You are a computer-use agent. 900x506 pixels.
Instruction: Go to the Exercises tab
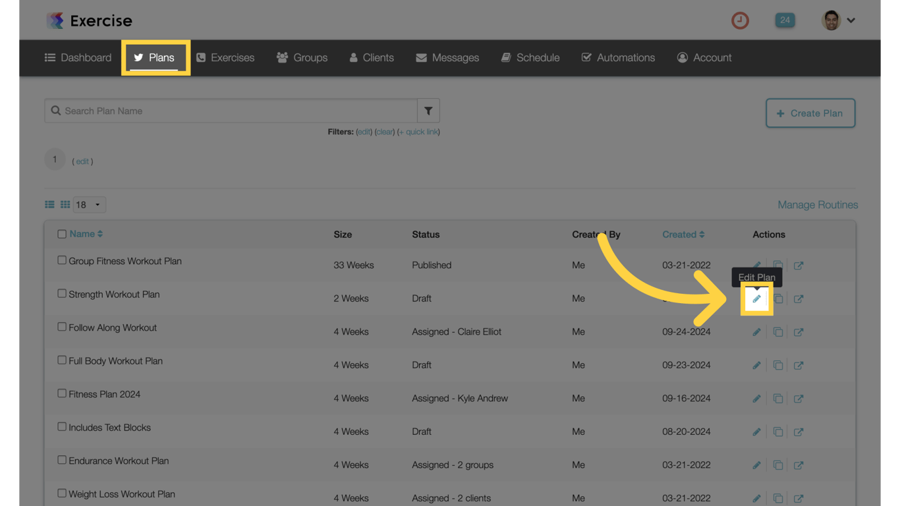tap(225, 58)
